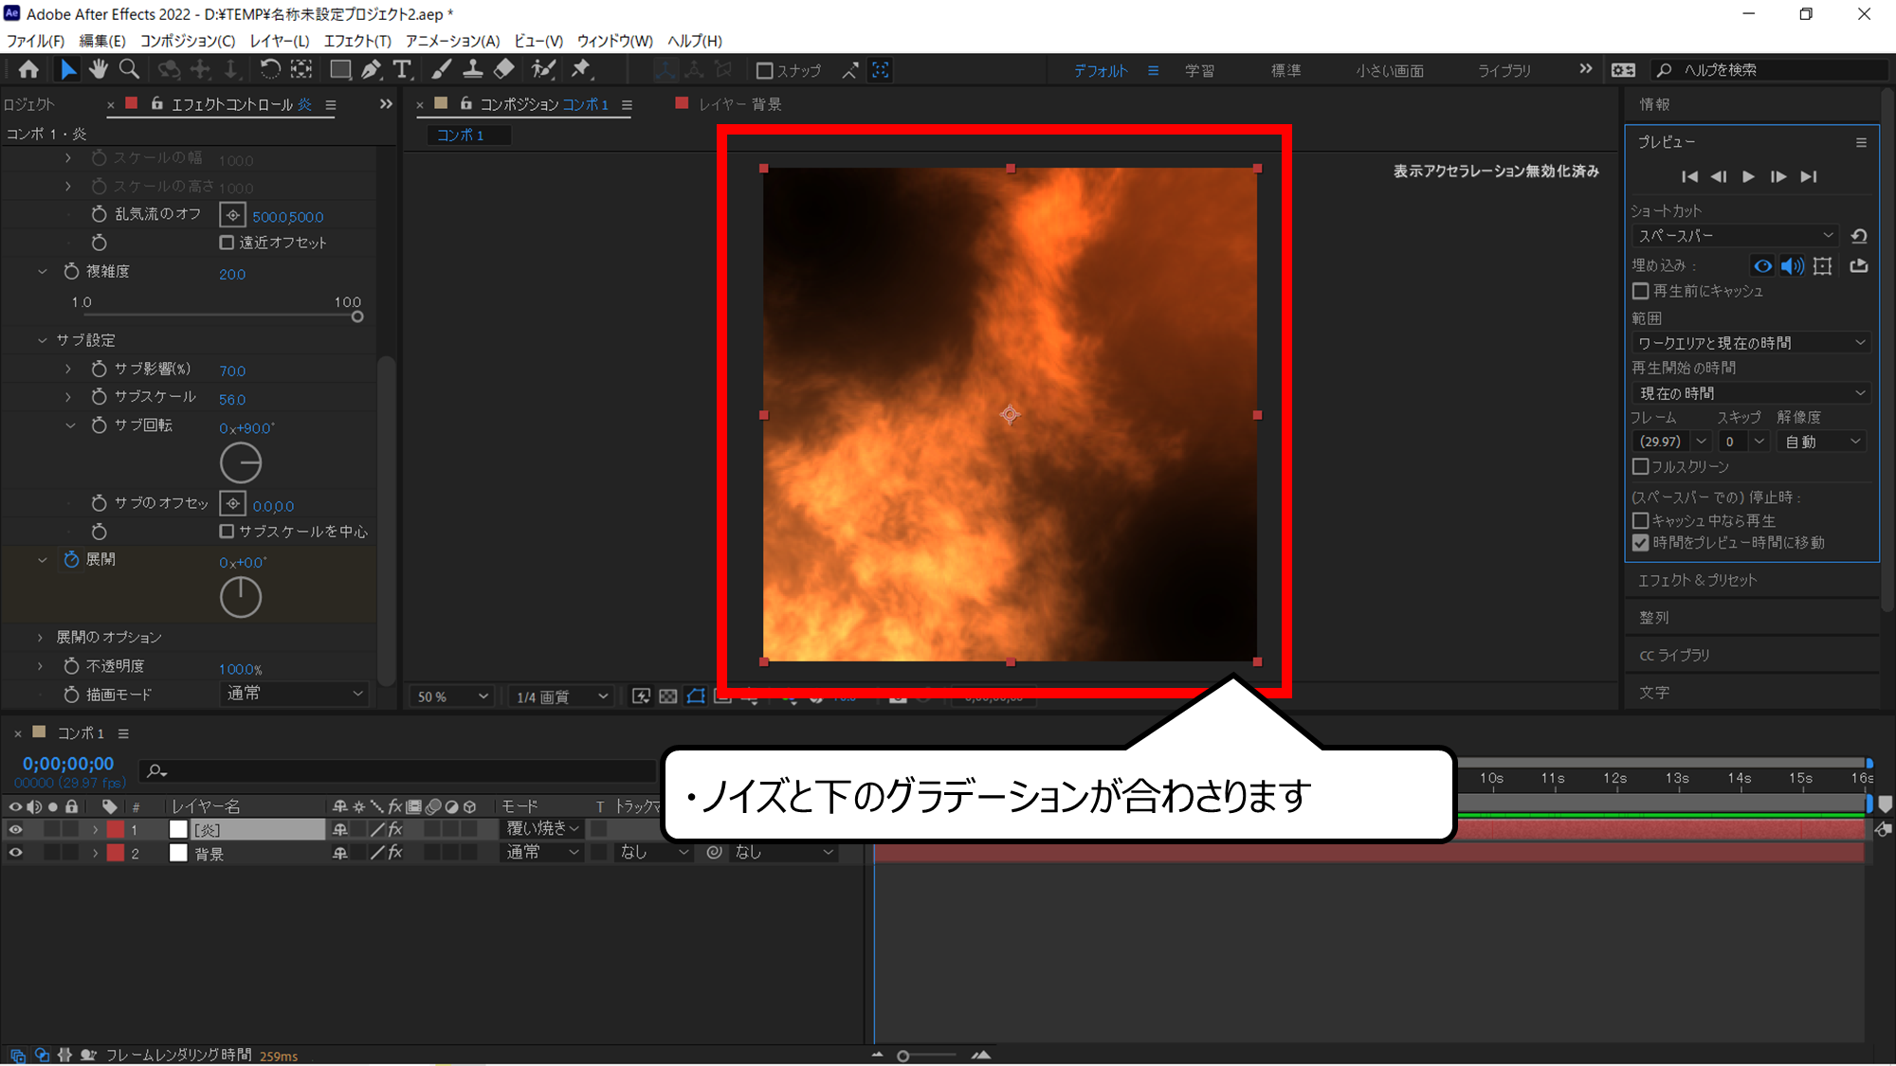Reset preview settings with the reset arrow icon
The image size is (1896, 1066).
(x=1859, y=236)
